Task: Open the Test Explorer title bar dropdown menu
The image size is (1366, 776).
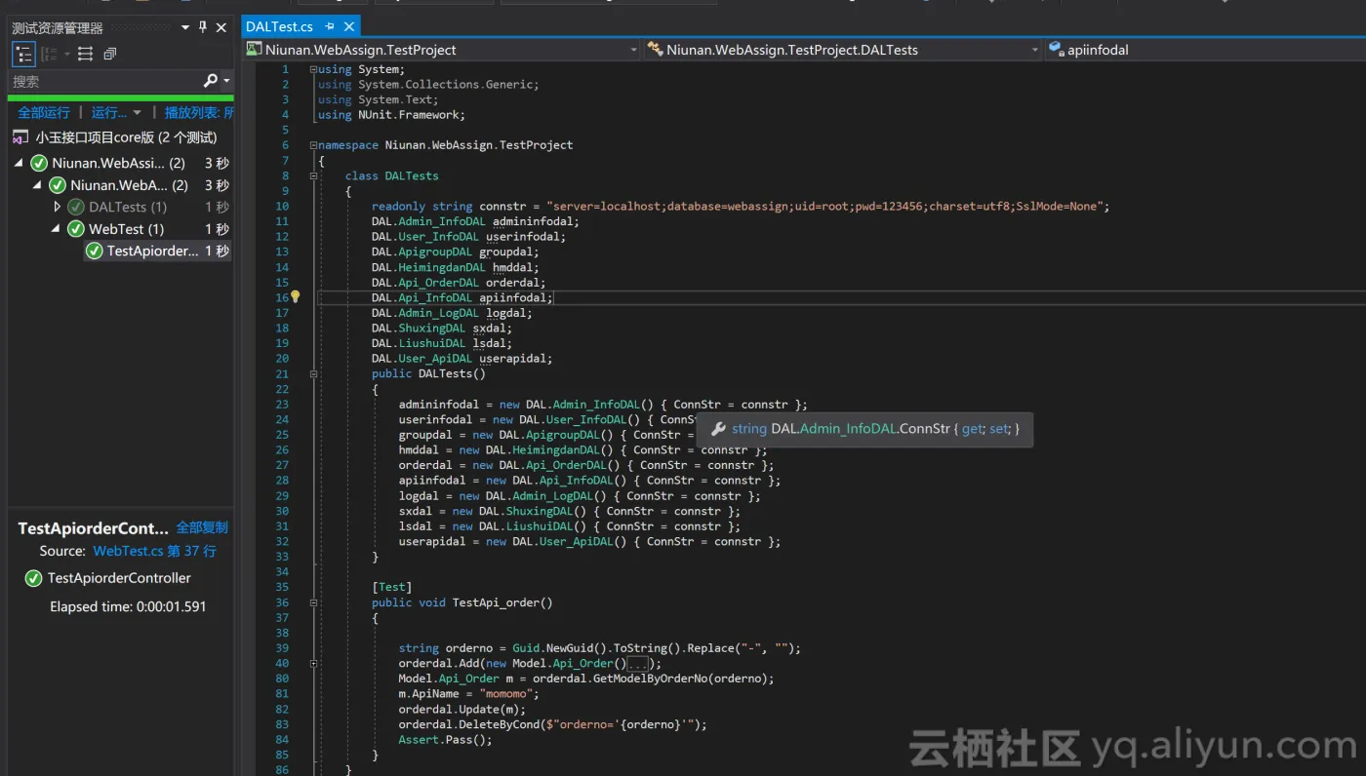Action: 184,27
